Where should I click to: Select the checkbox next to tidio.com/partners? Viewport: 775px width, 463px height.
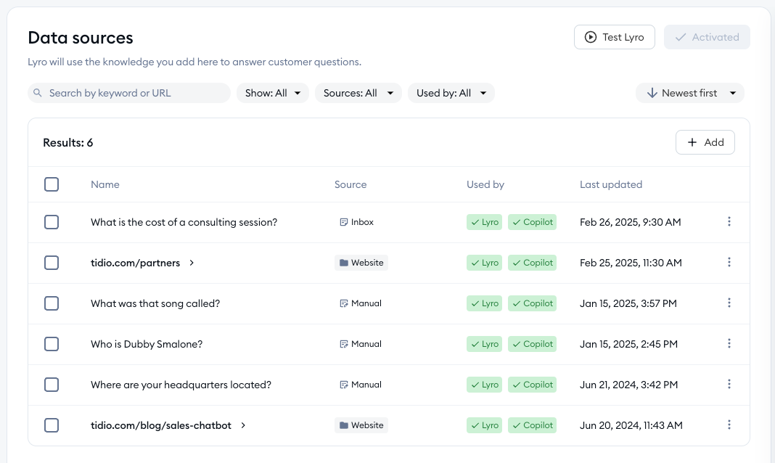(52, 263)
